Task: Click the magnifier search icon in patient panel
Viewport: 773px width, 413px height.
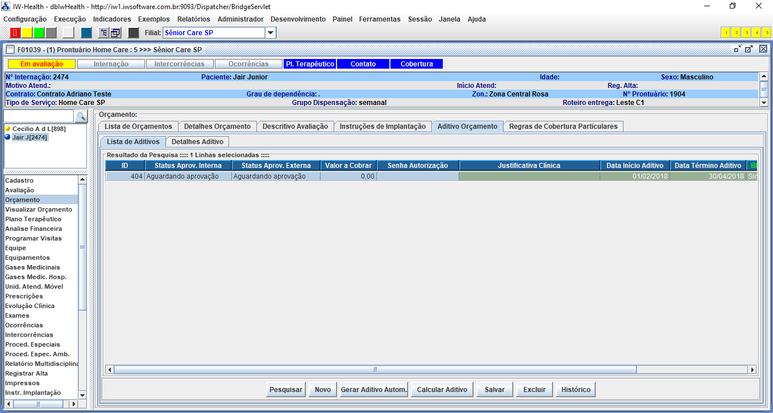Action: point(81,116)
